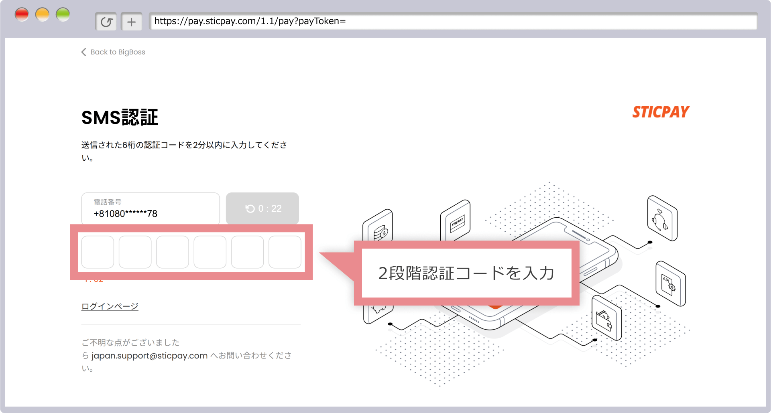
Task: Click the API gear icon tile
Action: [x=670, y=283]
